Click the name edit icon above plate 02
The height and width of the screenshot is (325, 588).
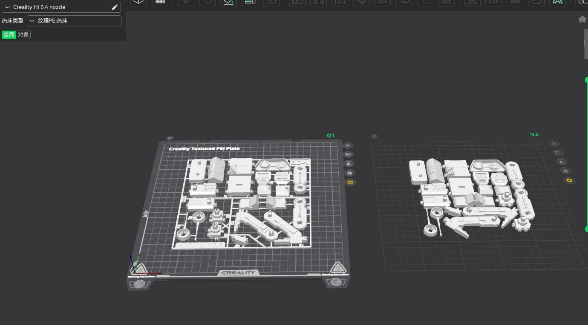pyautogui.click(x=375, y=136)
